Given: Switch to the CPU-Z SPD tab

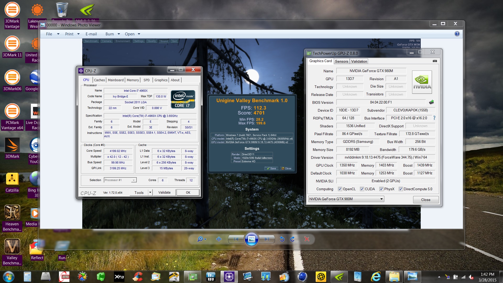Looking at the screenshot, I should pos(146,80).
